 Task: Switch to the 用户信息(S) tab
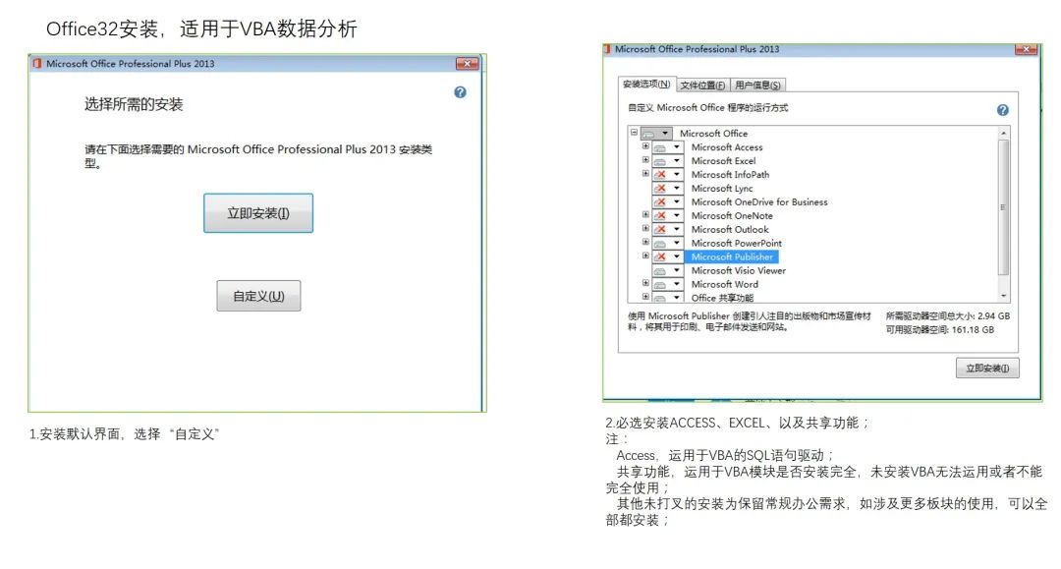click(x=757, y=85)
